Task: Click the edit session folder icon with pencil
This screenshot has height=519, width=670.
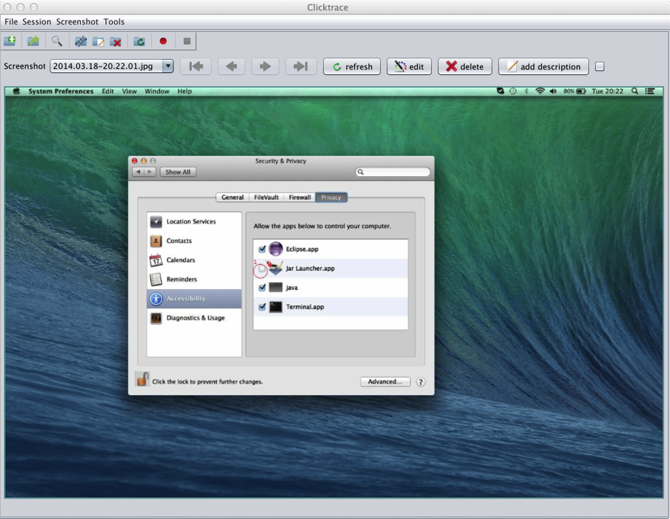Action: (x=98, y=41)
